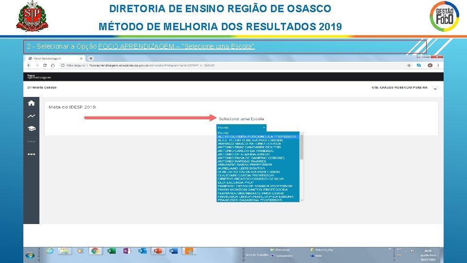
Task: Click the school list scroll up arrow
Action: [x=302, y=133]
